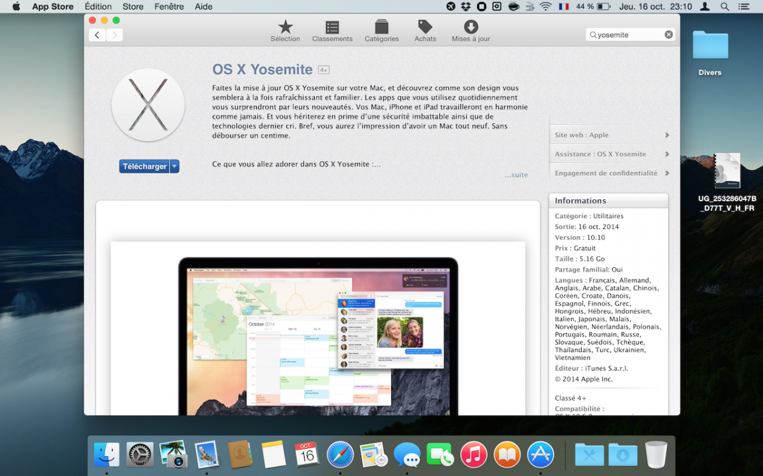The height and width of the screenshot is (476, 763).
Task: Open the Catégories tab
Action: (381, 30)
